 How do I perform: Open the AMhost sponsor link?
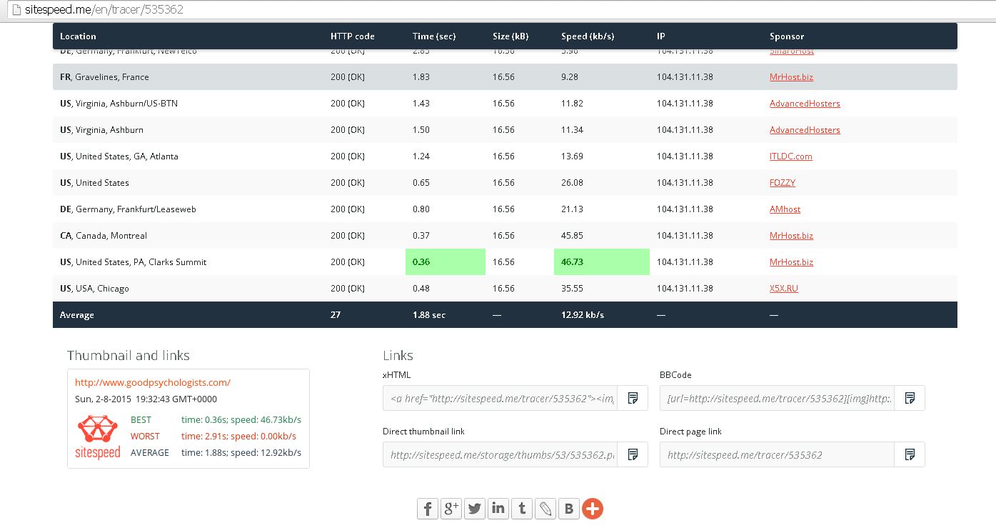tap(785, 209)
